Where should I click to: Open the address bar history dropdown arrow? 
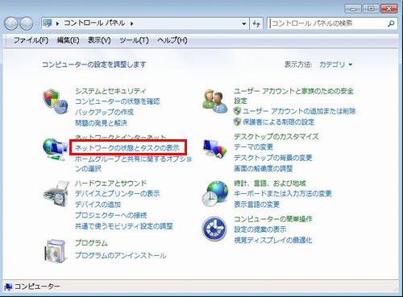(x=243, y=23)
